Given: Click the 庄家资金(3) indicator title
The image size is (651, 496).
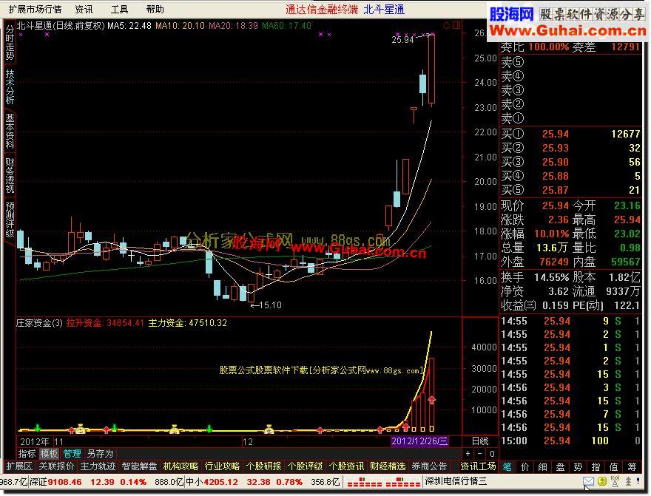Looking at the screenshot, I should click(39, 322).
